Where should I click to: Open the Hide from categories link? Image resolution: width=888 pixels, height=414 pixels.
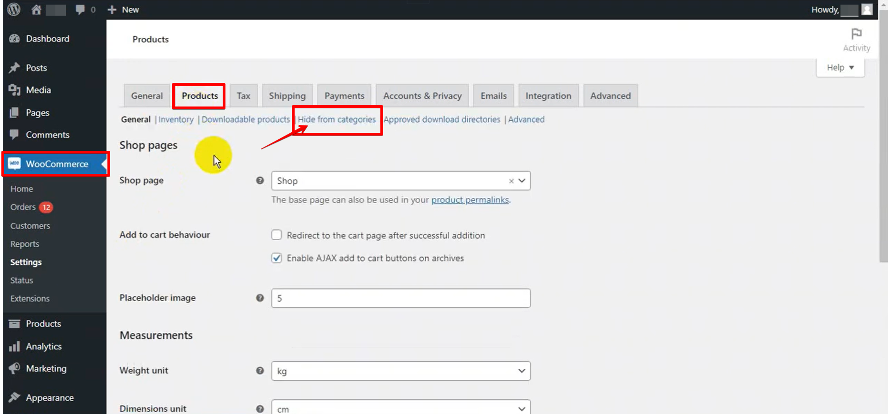[x=337, y=119]
